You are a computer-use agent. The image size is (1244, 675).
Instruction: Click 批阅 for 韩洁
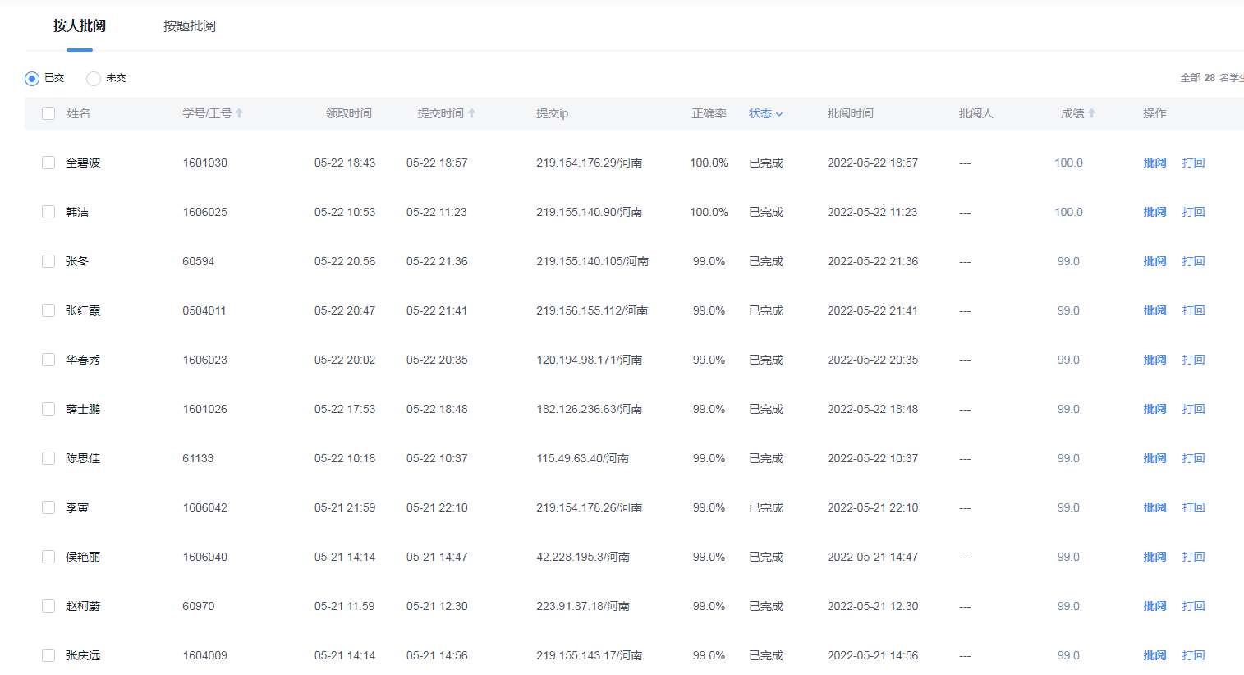pos(1154,212)
